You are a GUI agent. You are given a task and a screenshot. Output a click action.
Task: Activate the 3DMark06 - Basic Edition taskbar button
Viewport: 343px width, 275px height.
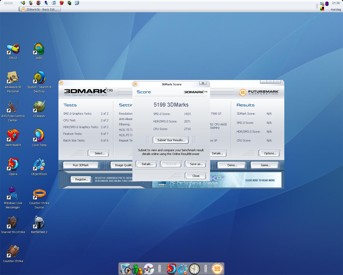pyautogui.click(x=40, y=9)
